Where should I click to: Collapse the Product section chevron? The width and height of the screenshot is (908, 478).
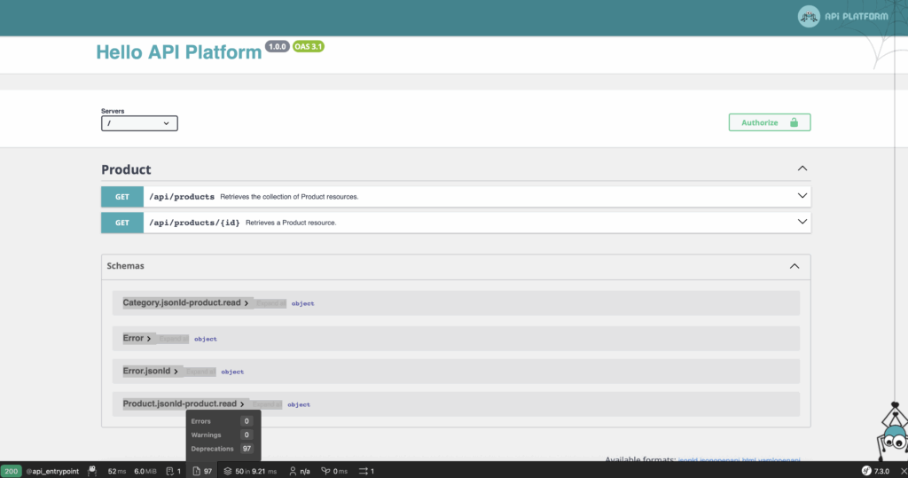pos(802,168)
